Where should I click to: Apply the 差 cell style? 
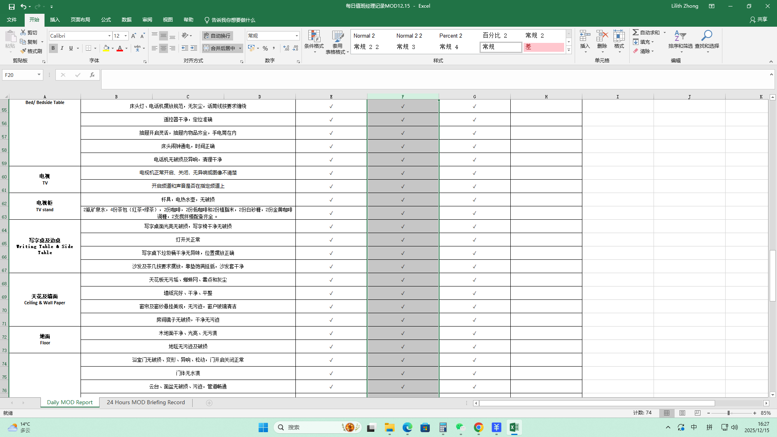click(543, 47)
